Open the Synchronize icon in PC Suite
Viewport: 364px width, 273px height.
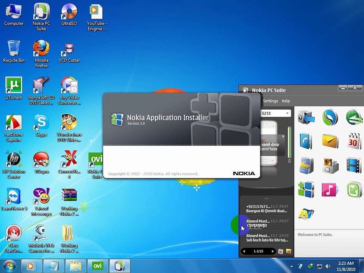[x=330, y=118]
